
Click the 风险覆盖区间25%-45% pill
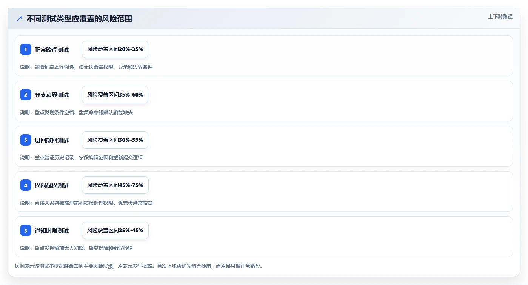point(115,230)
